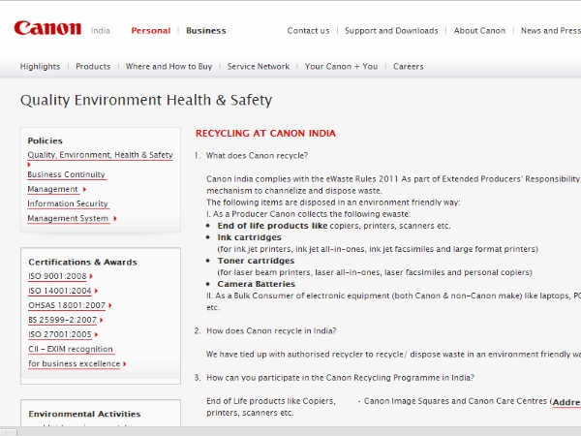The image size is (581, 436).
Task: Click the Canon Recycling Programme participation question
Action: [340, 378]
